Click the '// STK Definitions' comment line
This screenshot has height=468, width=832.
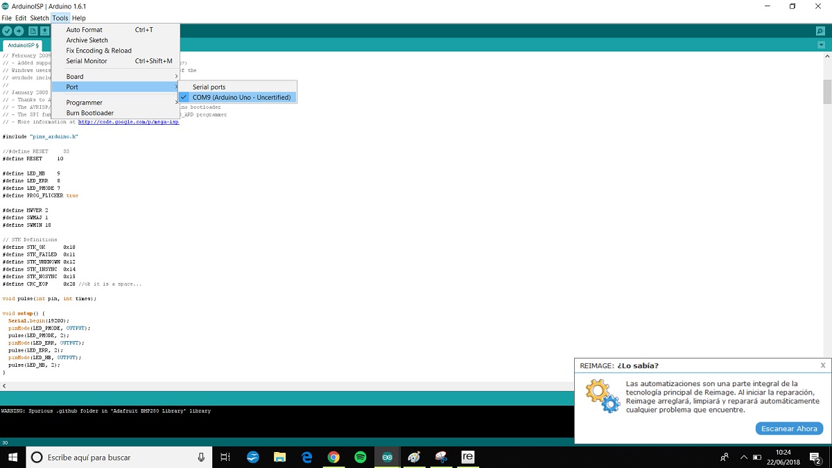pos(30,240)
